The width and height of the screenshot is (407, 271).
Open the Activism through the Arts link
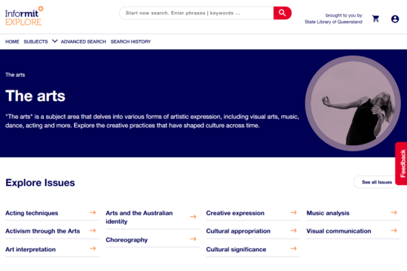(x=42, y=231)
